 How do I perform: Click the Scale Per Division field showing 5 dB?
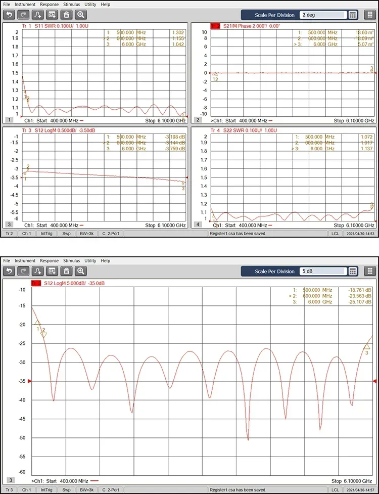(x=322, y=271)
